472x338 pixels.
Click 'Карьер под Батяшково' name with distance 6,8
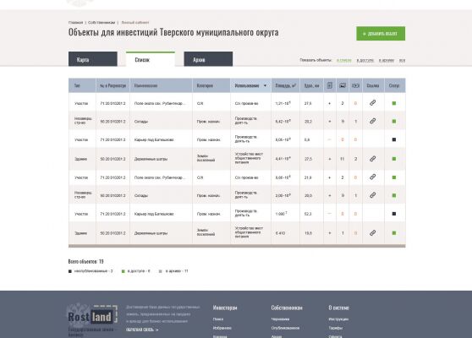tap(154, 139)
